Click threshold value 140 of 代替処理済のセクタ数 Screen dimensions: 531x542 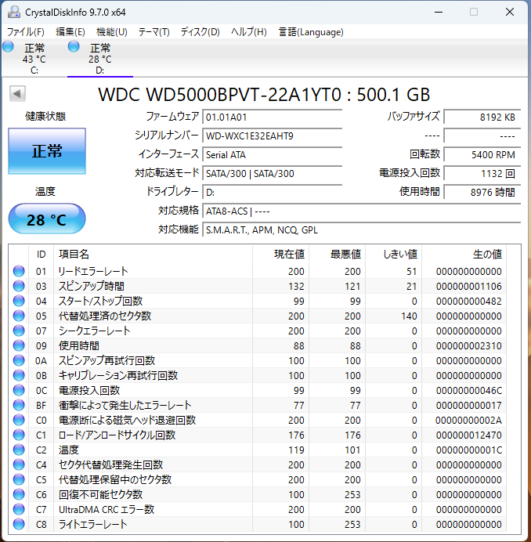(x=409, y=316)
